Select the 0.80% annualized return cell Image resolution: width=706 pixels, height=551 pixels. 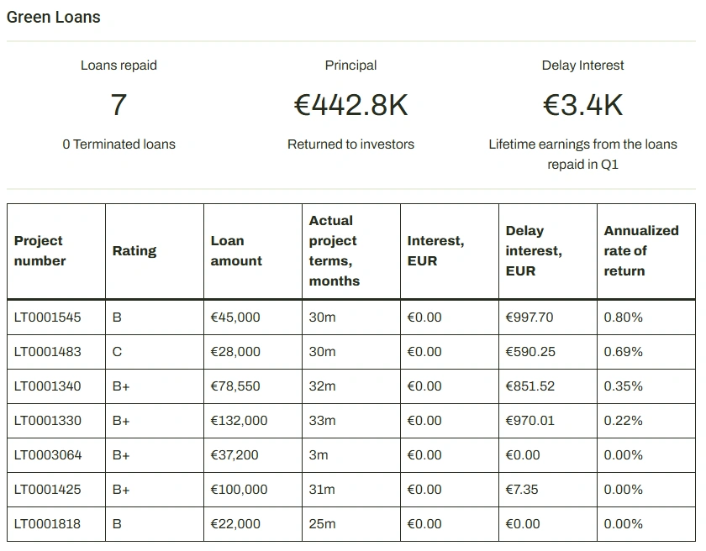click(623, 317)
